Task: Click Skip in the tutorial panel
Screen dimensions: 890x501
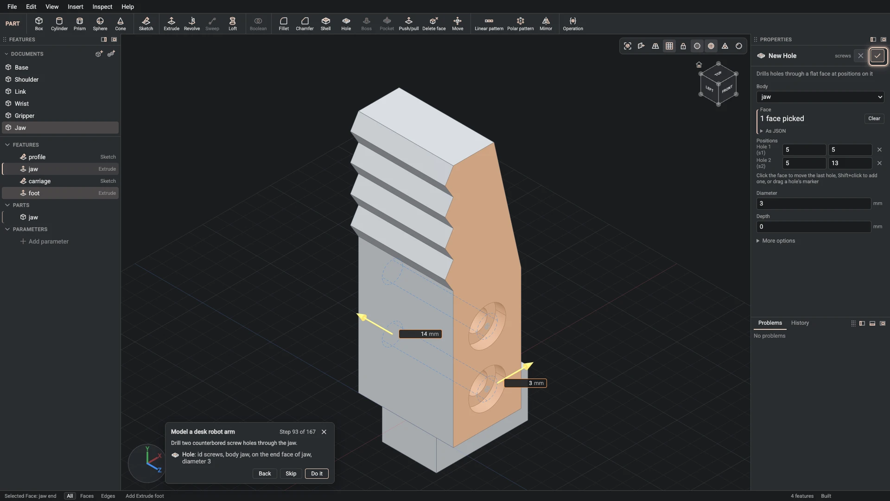Action: tap(291, 474)
